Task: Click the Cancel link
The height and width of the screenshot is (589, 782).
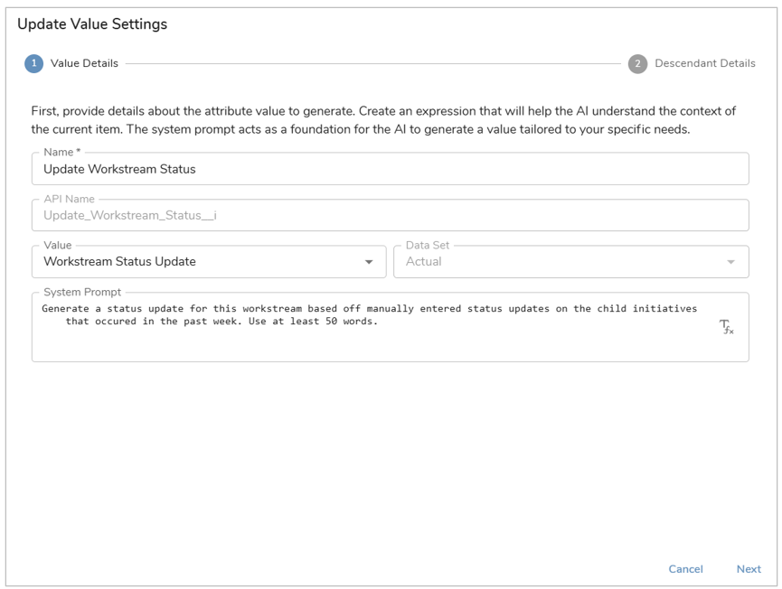Action: point(685,569)
